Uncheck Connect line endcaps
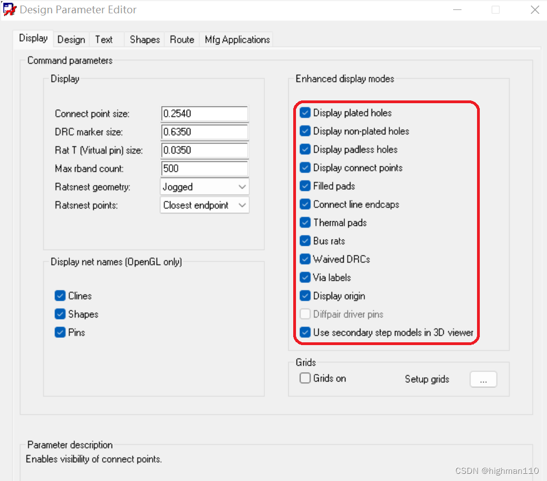 305,204
